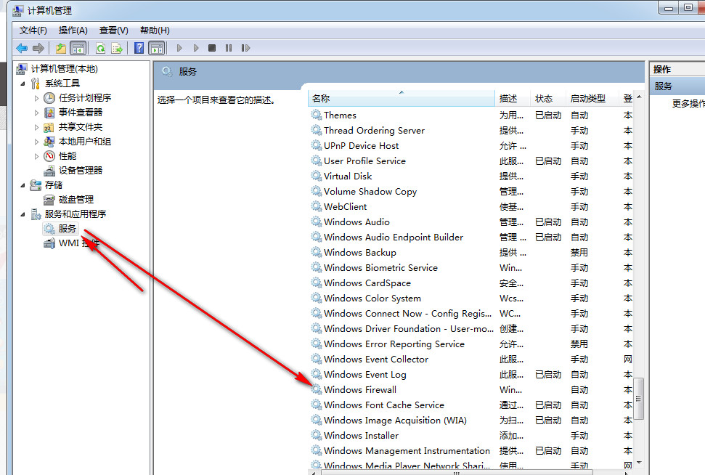
Task: Select the Windows Color System service
Action: pyautogui.click(x=372, y=299)
